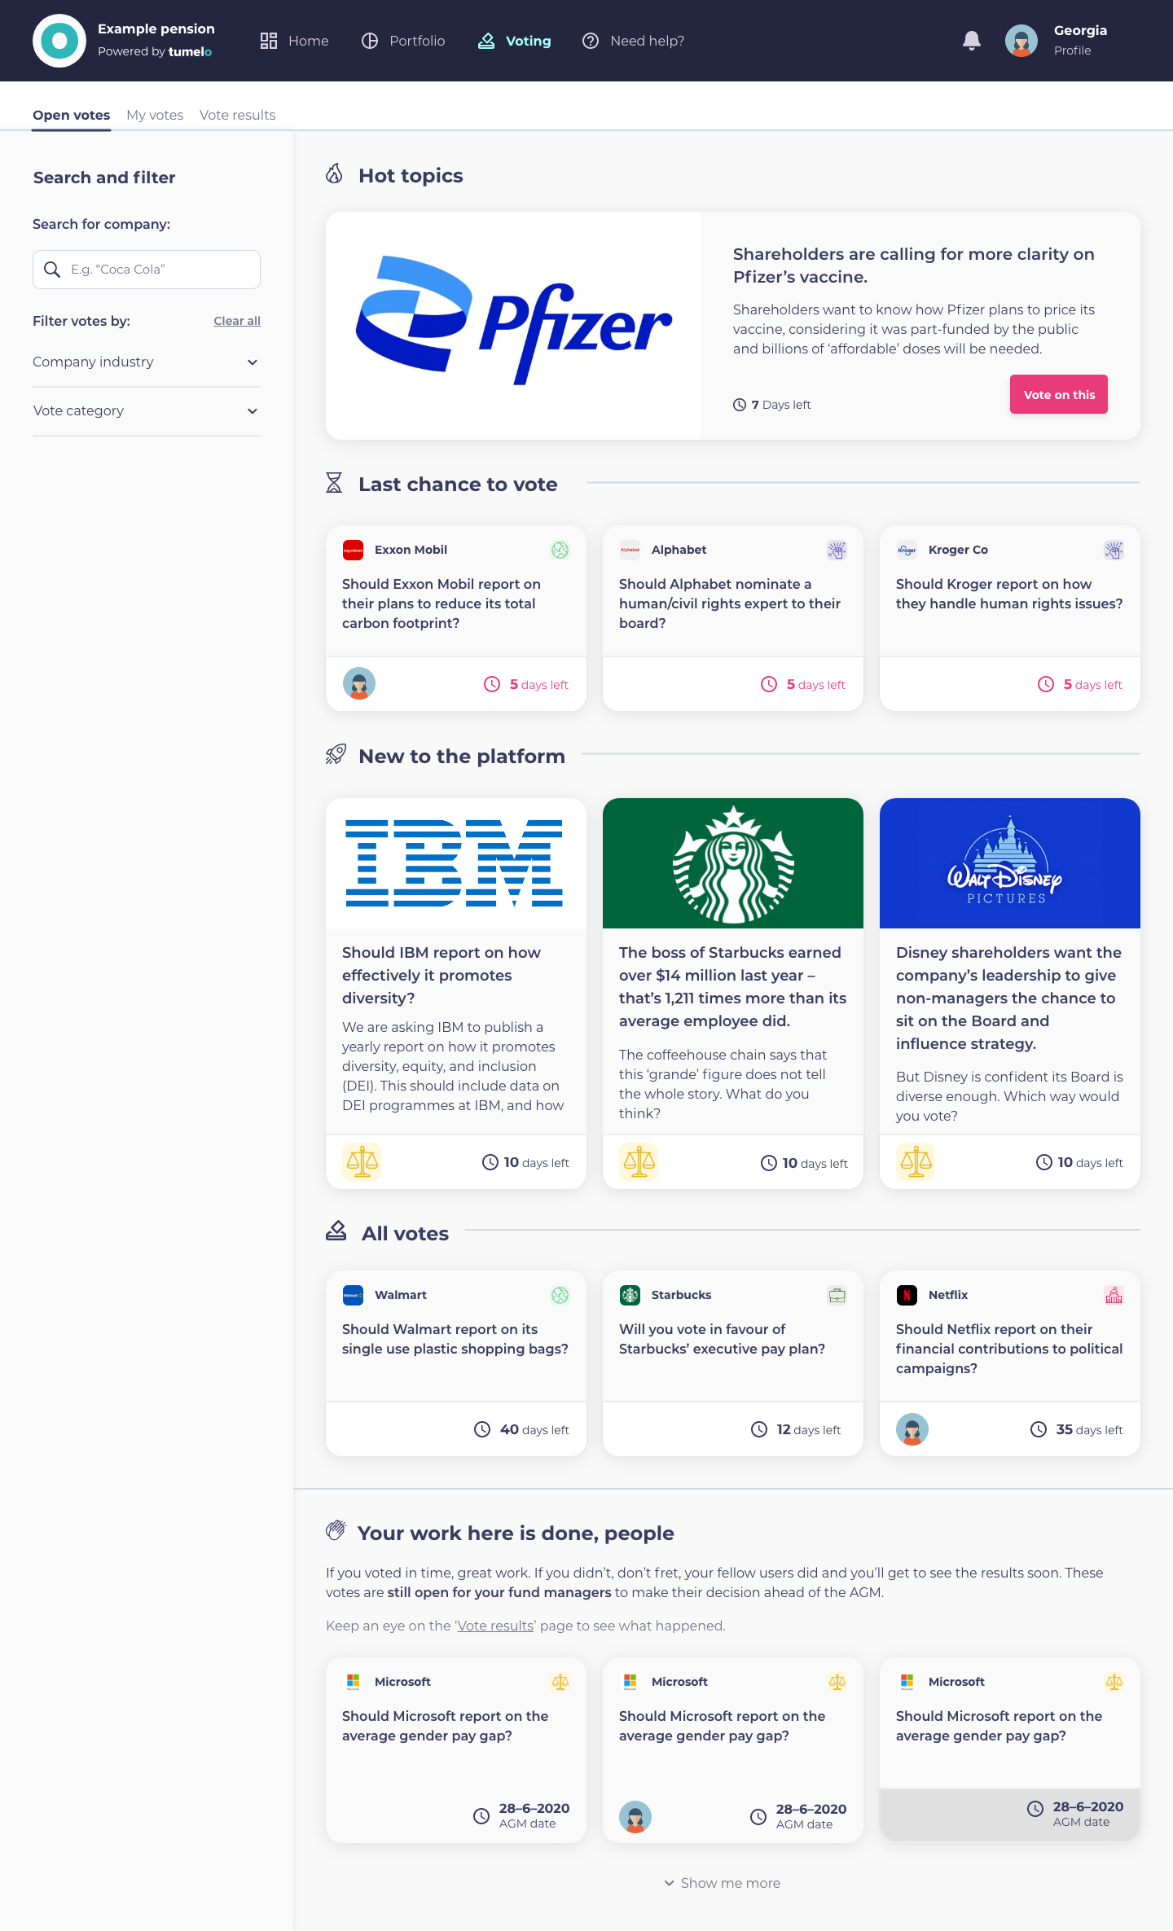
Task: Click '40 days left' on the Walmart card
Action: [x=522, y=1429]
